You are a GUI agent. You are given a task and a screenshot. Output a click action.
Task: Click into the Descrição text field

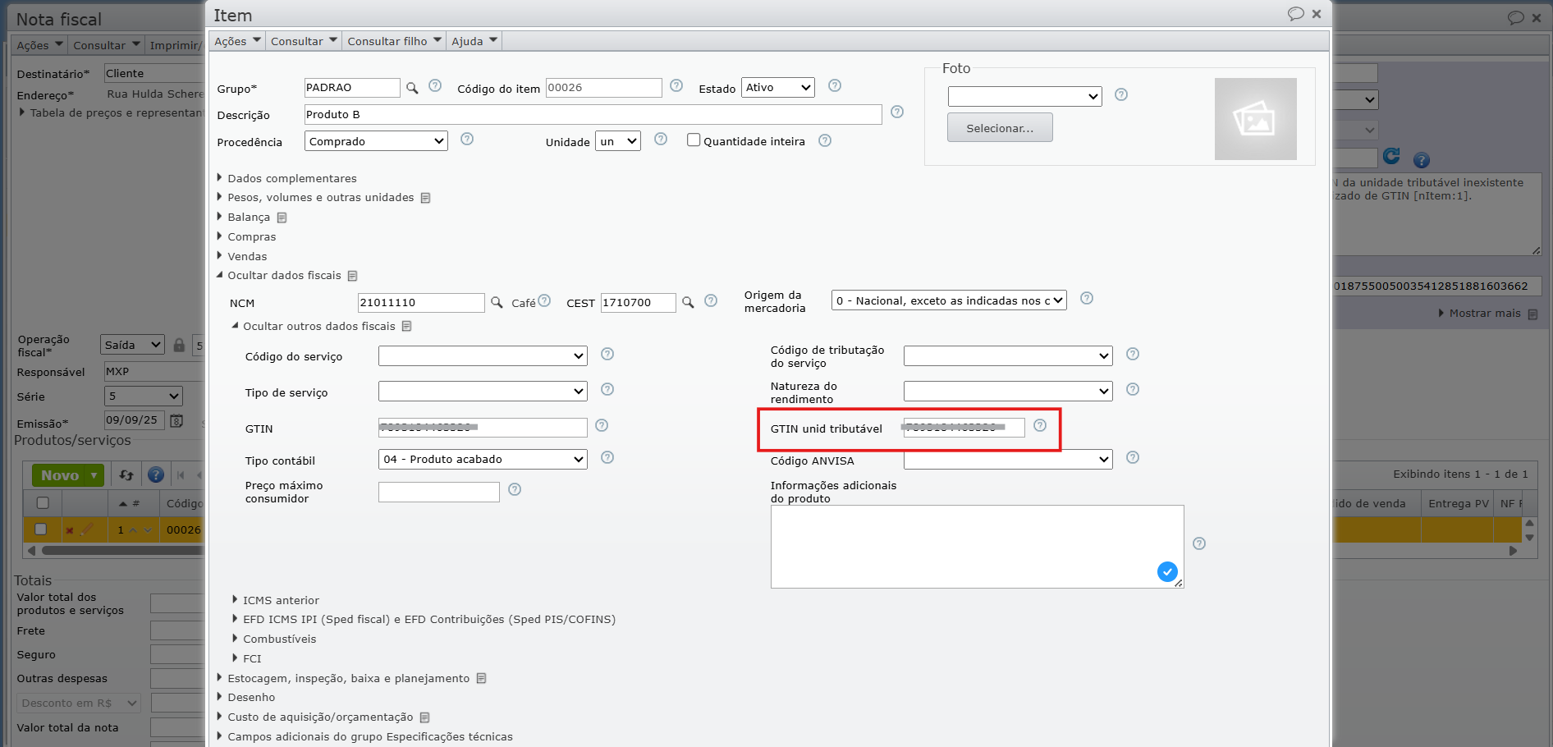pyautogui.click(x=592, y=115)
